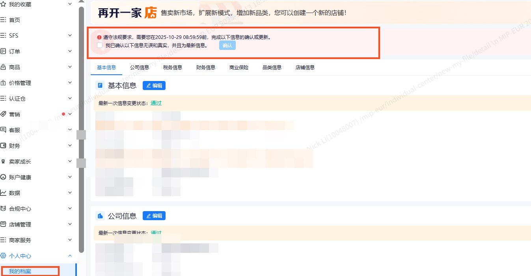Expand the 客服 chevron
This screenshot has height=276, width=531.
point(70,130)
